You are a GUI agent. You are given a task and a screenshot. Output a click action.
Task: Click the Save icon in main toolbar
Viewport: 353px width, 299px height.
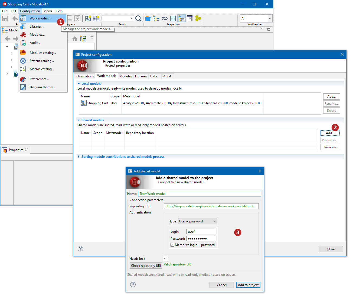pyautogui.click(x=5, y=18)
